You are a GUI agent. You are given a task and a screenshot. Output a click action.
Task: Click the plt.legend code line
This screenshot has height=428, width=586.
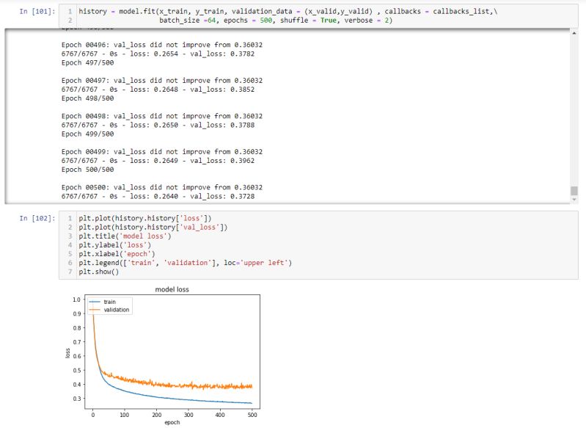pyautogui.click(x=185, y=263)
